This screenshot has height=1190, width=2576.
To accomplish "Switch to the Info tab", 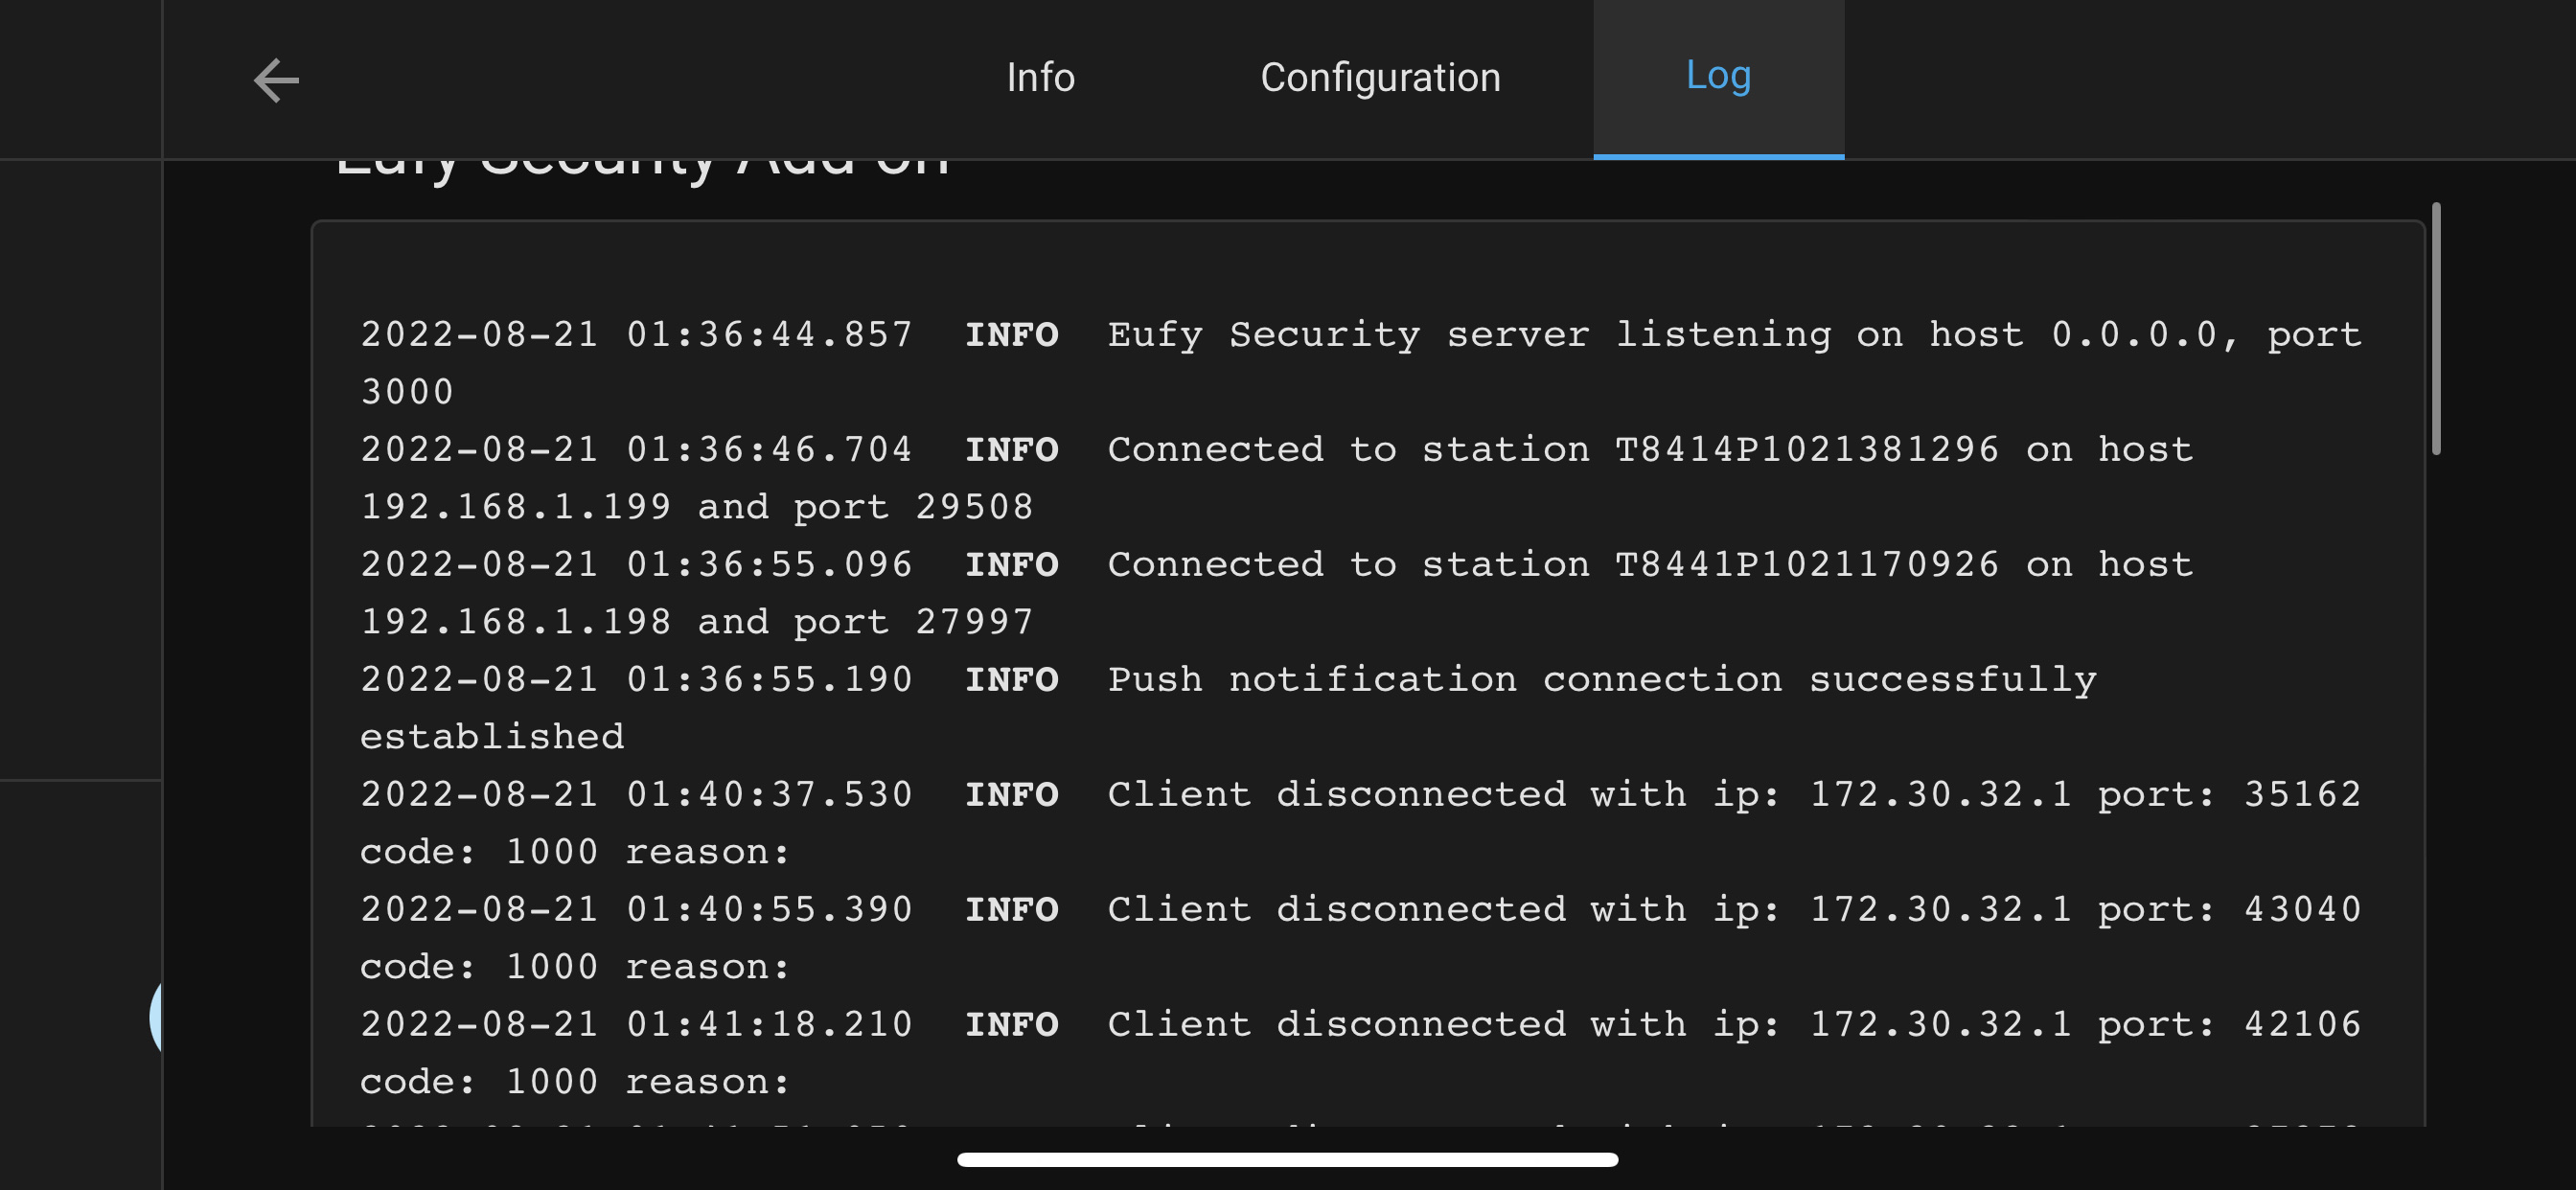I will (1040, 78).
